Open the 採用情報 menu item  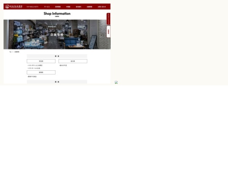pyautogui.click(x=58, y=7)
